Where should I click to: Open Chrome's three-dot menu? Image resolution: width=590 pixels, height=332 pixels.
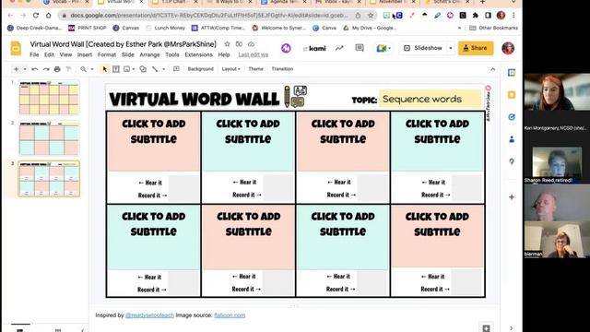[513, 16]
